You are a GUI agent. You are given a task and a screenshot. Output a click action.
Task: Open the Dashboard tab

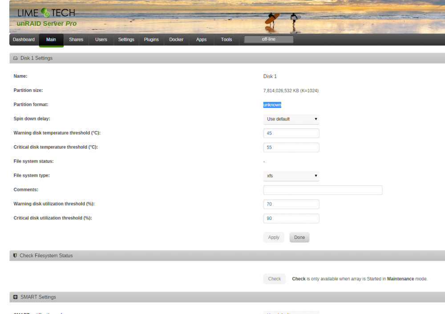click(24, 40)
